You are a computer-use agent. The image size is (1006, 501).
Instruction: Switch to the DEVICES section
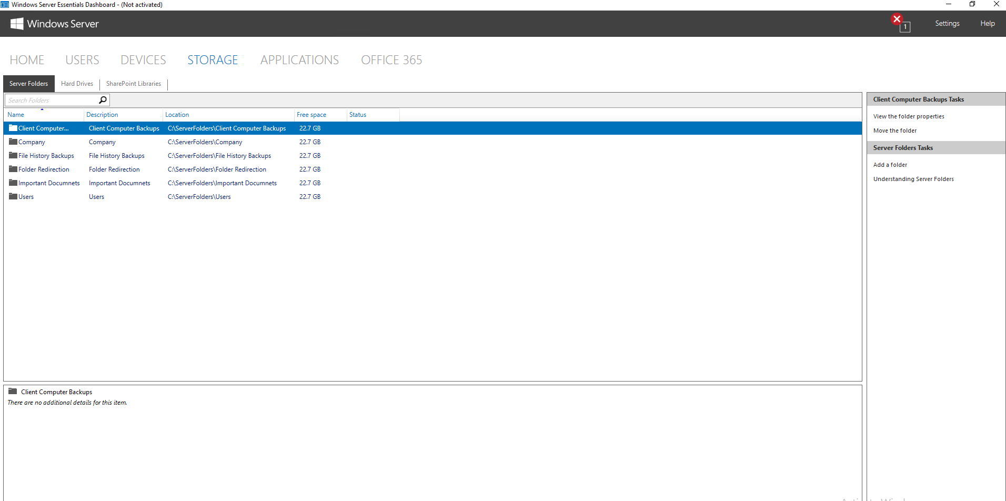pyautogui.click(x=143, y=60)
